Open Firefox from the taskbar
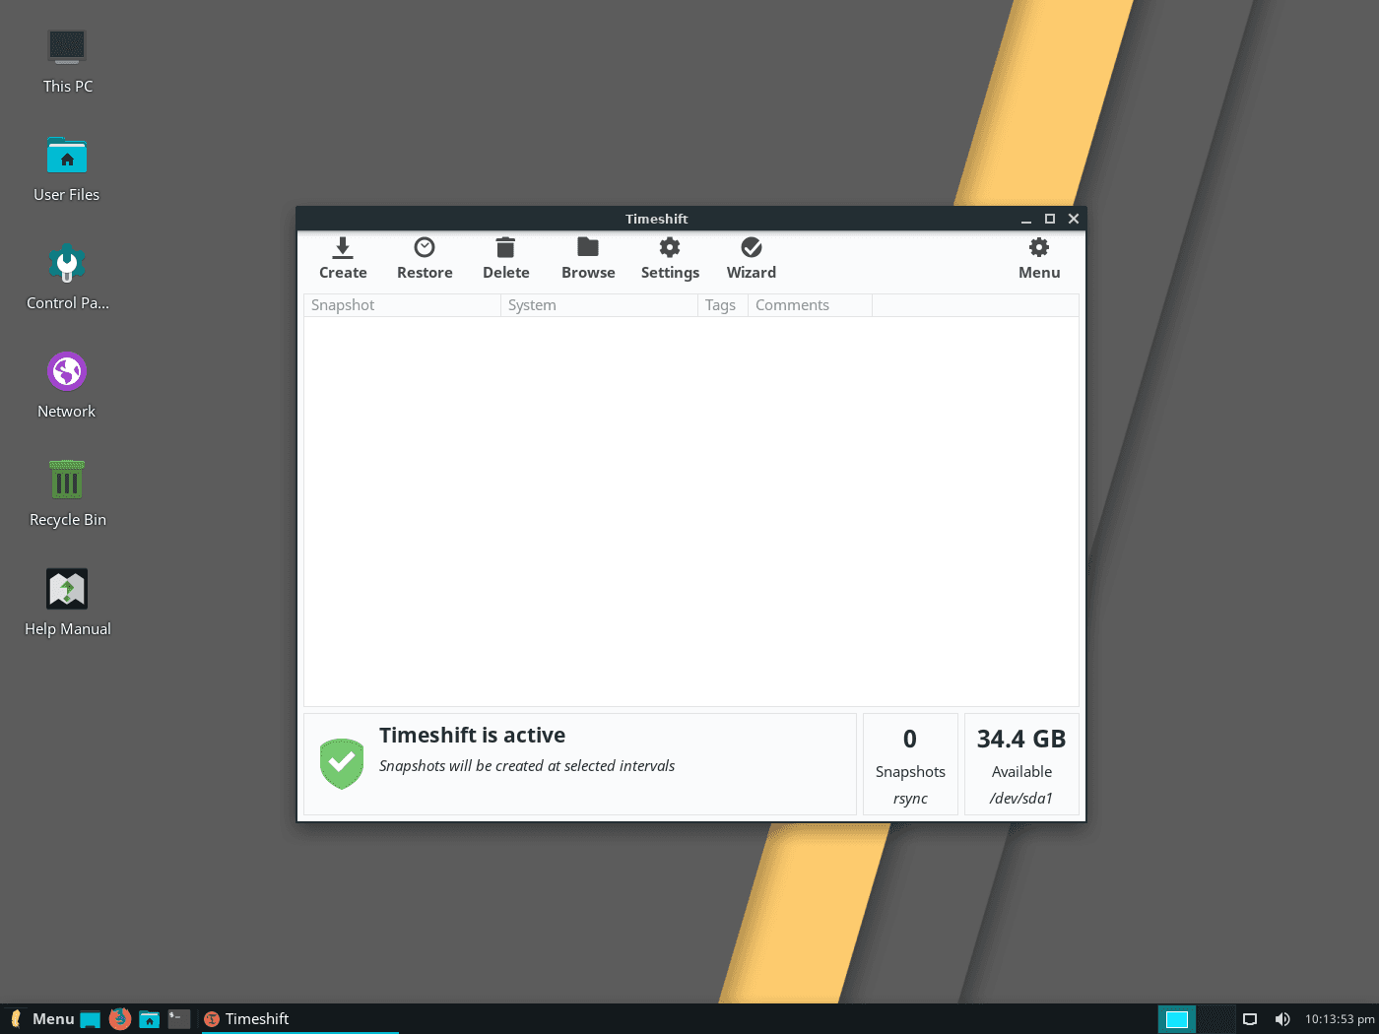Screen dimensions: 1379x1034 click(x=119, y=1018)
